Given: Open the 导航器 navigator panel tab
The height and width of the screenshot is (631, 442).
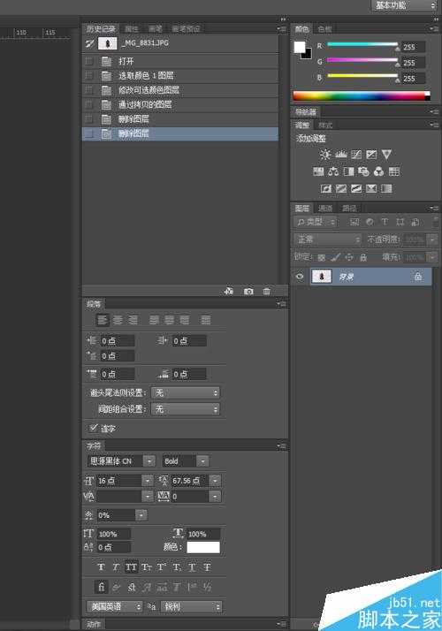Looking at the screenshot, I should (x=306, y=111).
